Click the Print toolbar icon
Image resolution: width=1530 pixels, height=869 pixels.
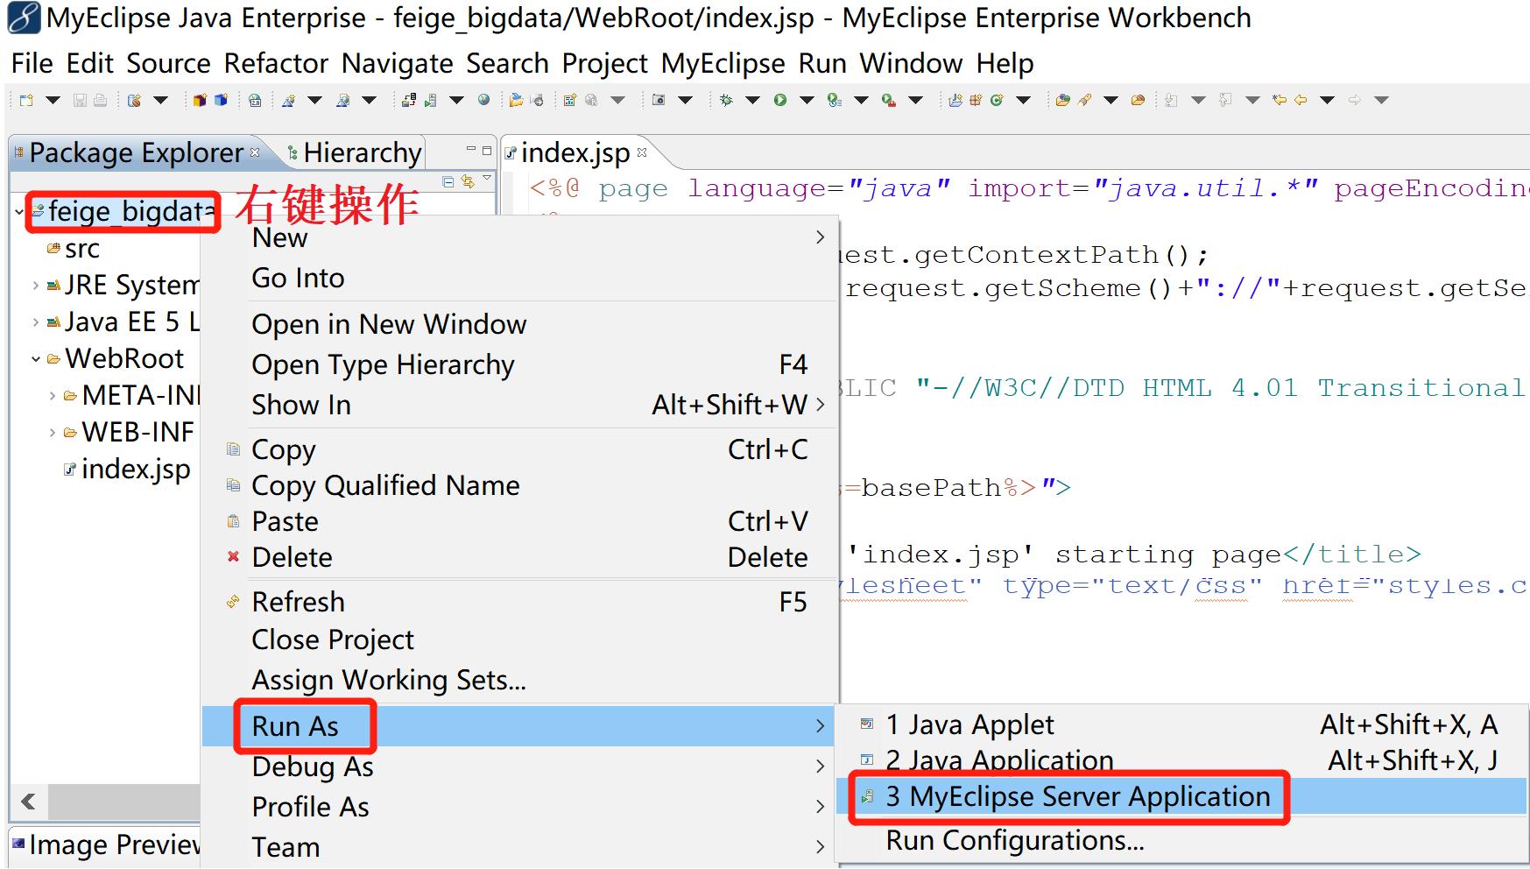pyautogui.click(x=100, y=101)
